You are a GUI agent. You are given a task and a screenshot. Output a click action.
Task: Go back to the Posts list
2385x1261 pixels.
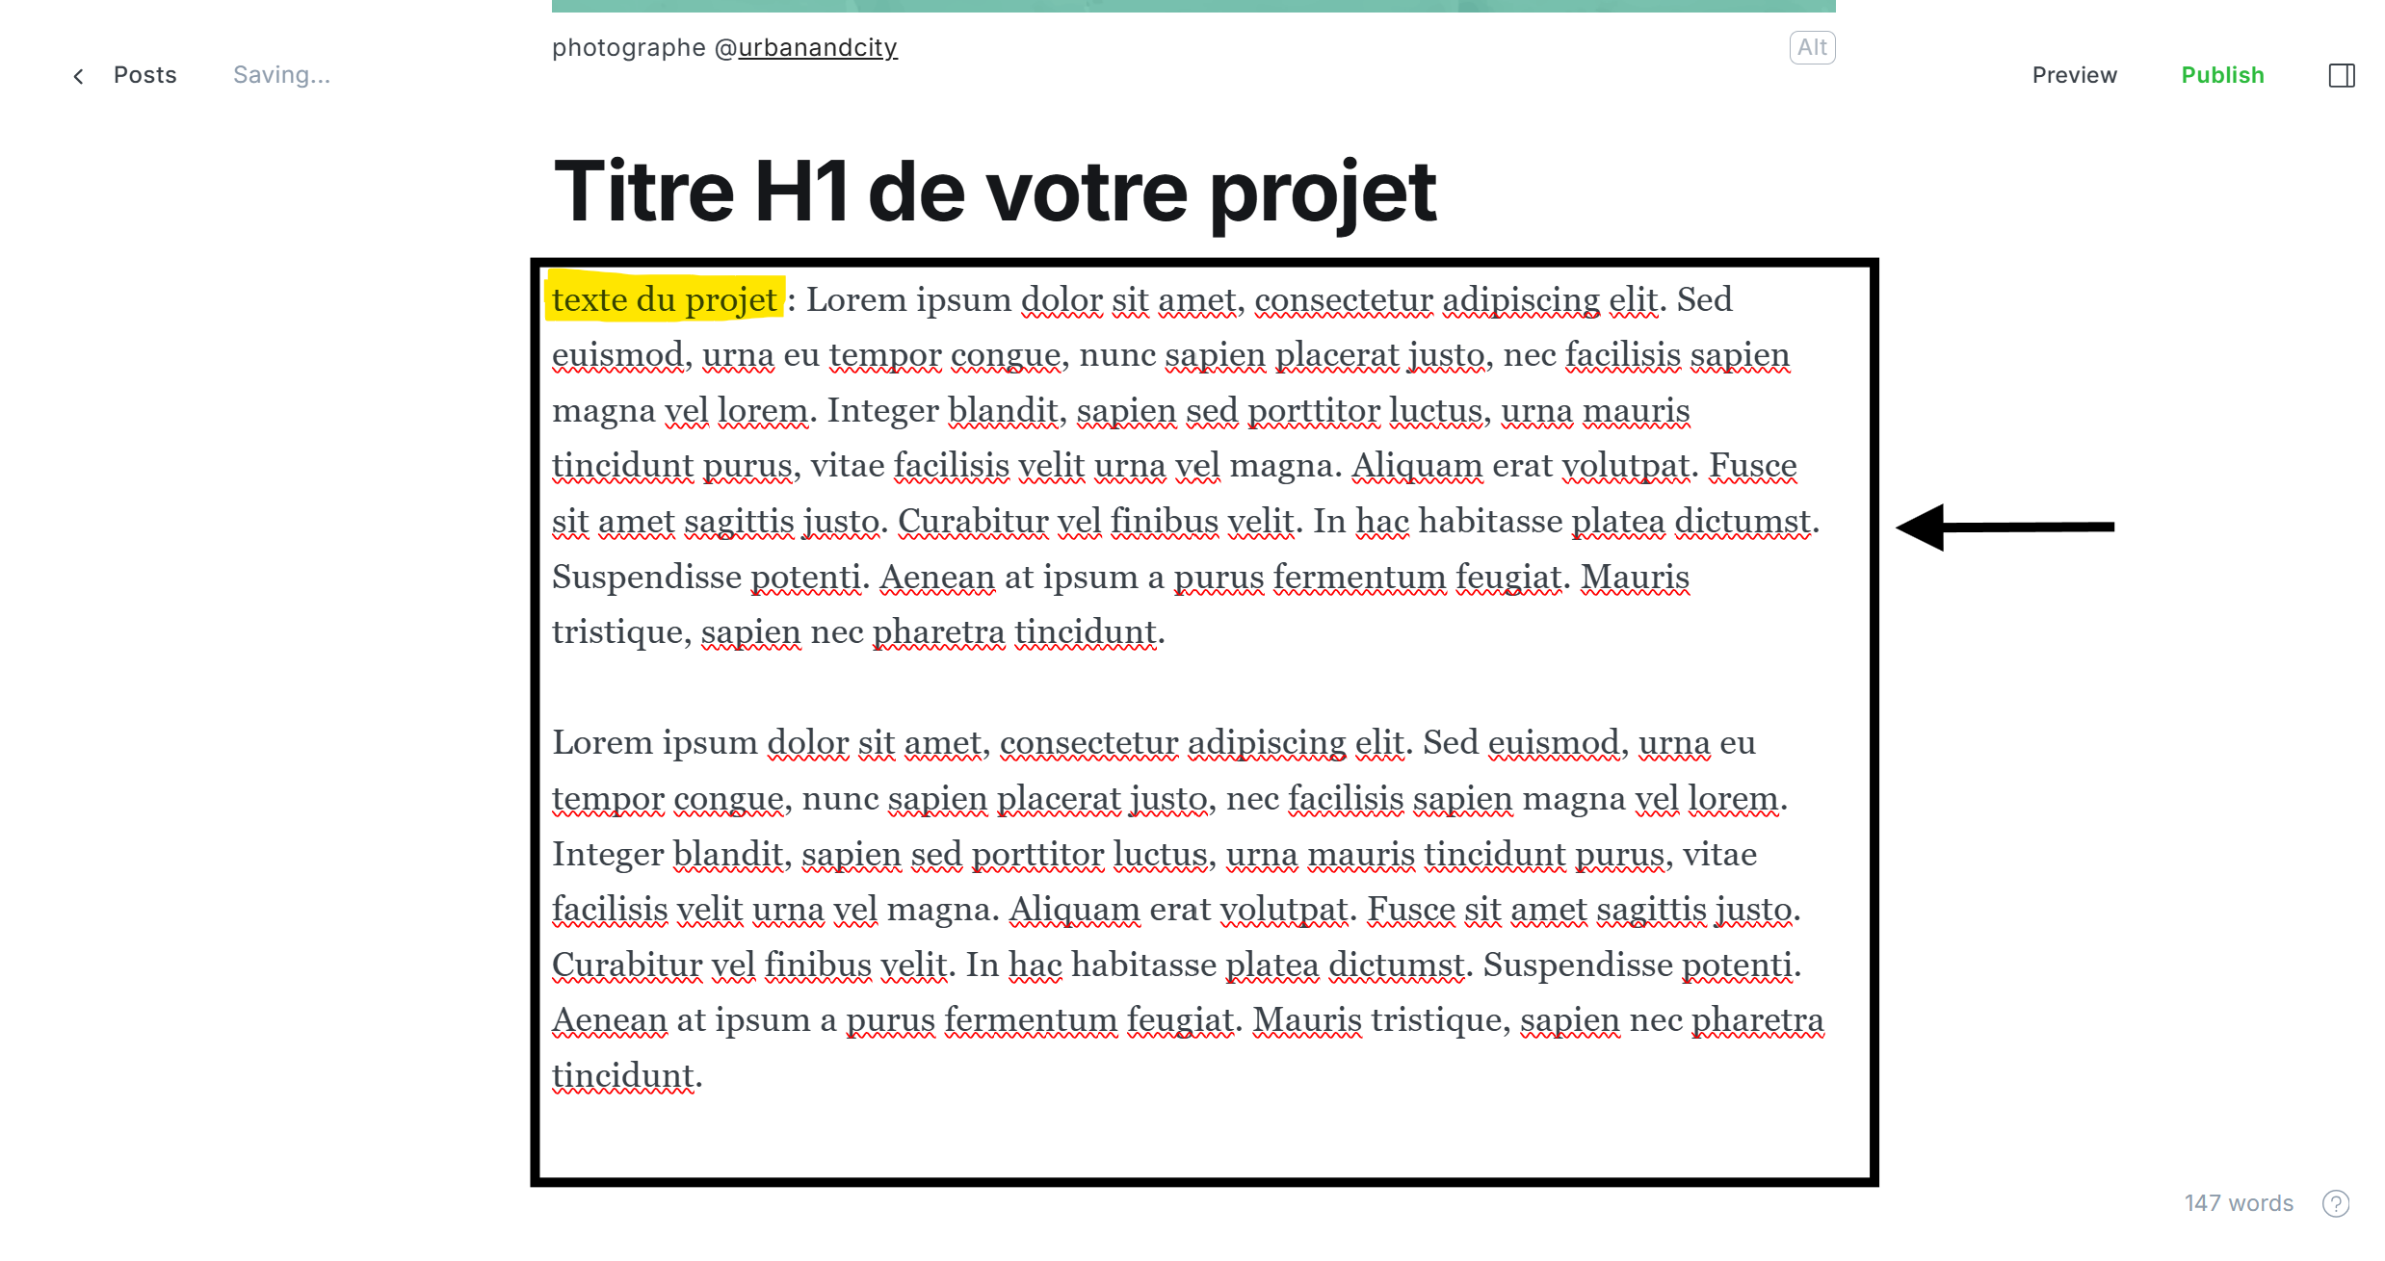coord(144,75)
